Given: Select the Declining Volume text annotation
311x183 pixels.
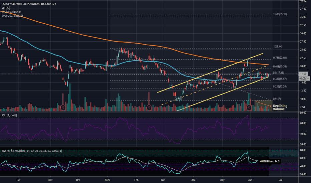Looking at the screenshot, I should click(280, 107).
